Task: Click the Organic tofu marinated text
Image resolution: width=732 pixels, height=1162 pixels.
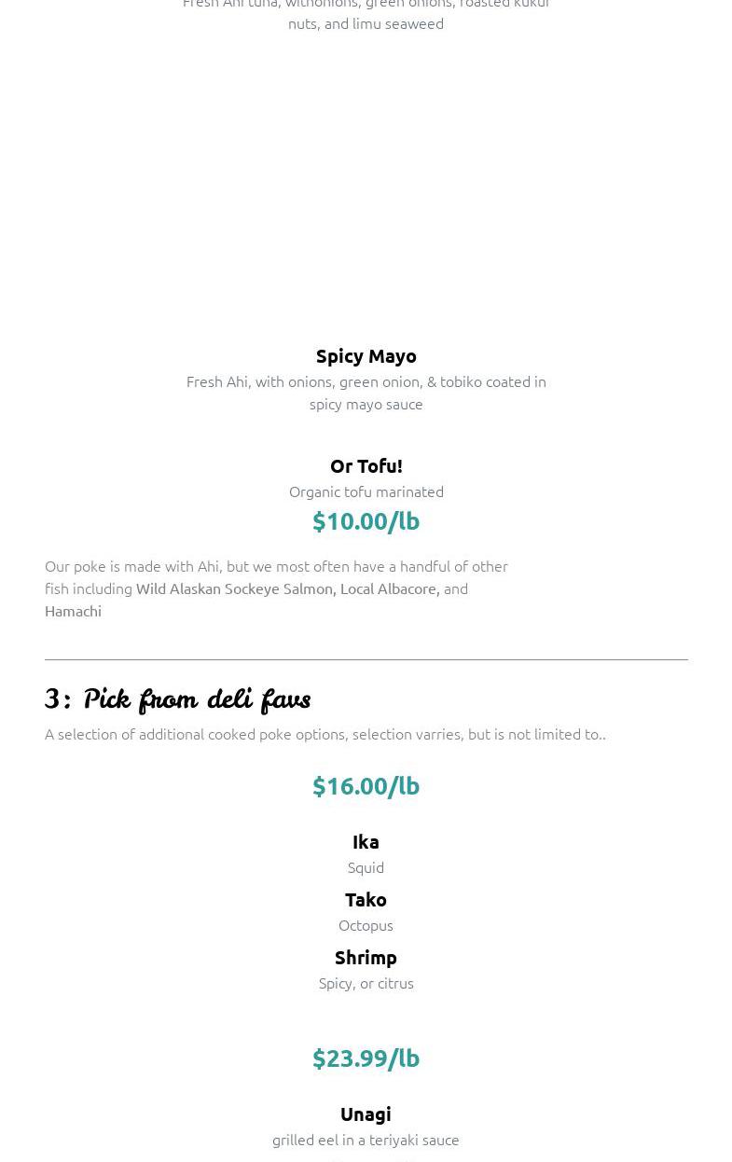Action: point(366,491)
